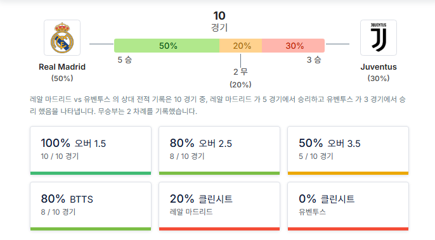Image resolution: width=435 pixels, height=240 pixels.
Task: Click the 2 무 draws label
Action: click(240, 72)
